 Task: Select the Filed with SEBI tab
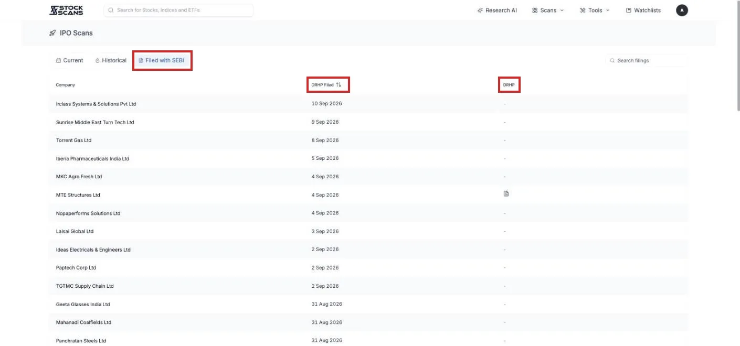tap(162, 60)
